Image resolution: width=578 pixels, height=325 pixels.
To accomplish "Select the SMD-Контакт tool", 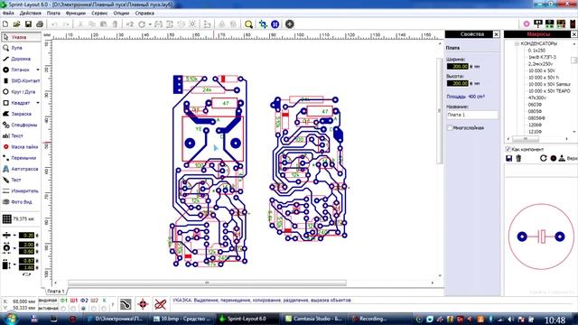I will (x=21, y=80).
